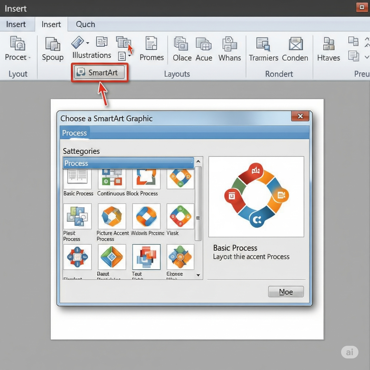Open the Tramiers icon in Rondert group
Image resolution: width=370 pixels, height=370 pixels.
click(x=263, y=44)
